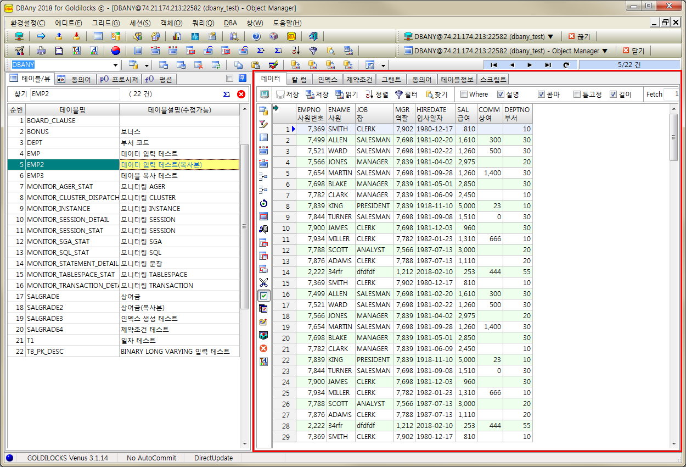Image resolution: width=686 pixels, height=467 pixels.
Task: Open the 환경설정 menu
Action: [28, 23]
